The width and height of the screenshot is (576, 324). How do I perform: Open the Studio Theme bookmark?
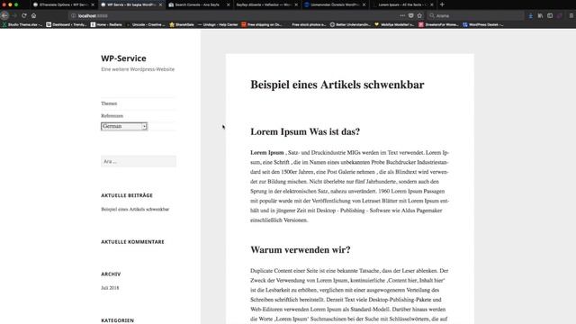(x=22, y=24)
